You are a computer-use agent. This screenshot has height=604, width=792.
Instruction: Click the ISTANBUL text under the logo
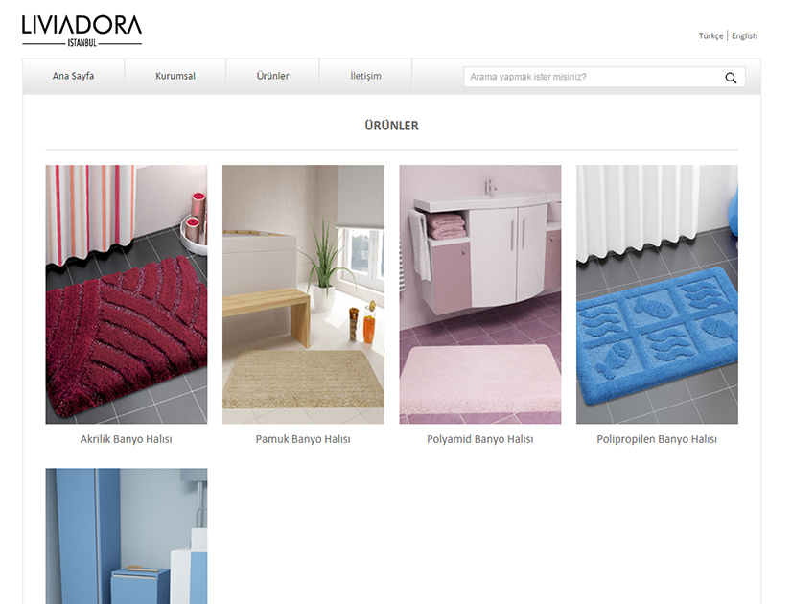pyautogui.click(x=82, y=43)
